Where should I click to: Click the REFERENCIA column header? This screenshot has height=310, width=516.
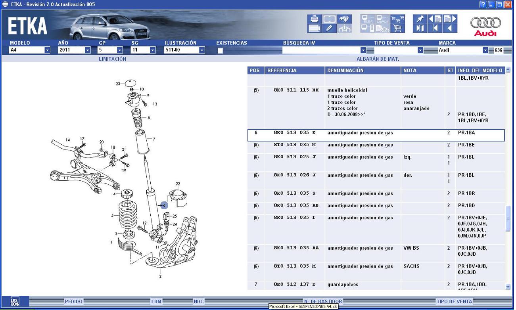tap(295, 70)
